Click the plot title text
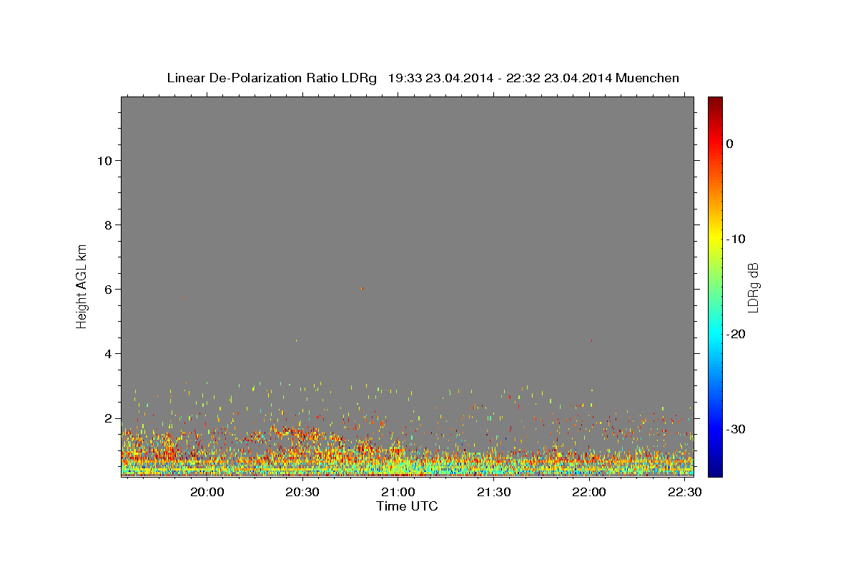The image size is (858, 572). coord(423,78)
